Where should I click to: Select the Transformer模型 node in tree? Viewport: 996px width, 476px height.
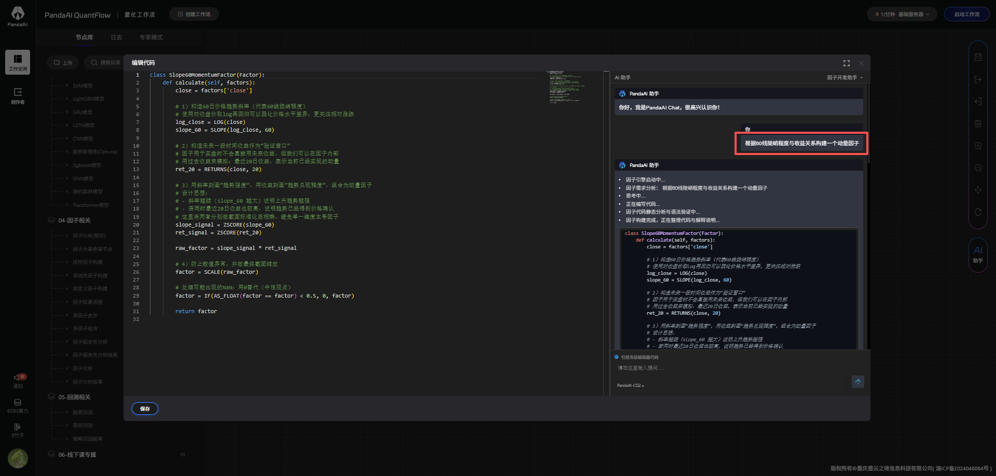click(91, 205)
